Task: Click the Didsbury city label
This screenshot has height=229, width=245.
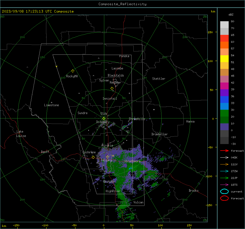Action: tap(103, 122)
